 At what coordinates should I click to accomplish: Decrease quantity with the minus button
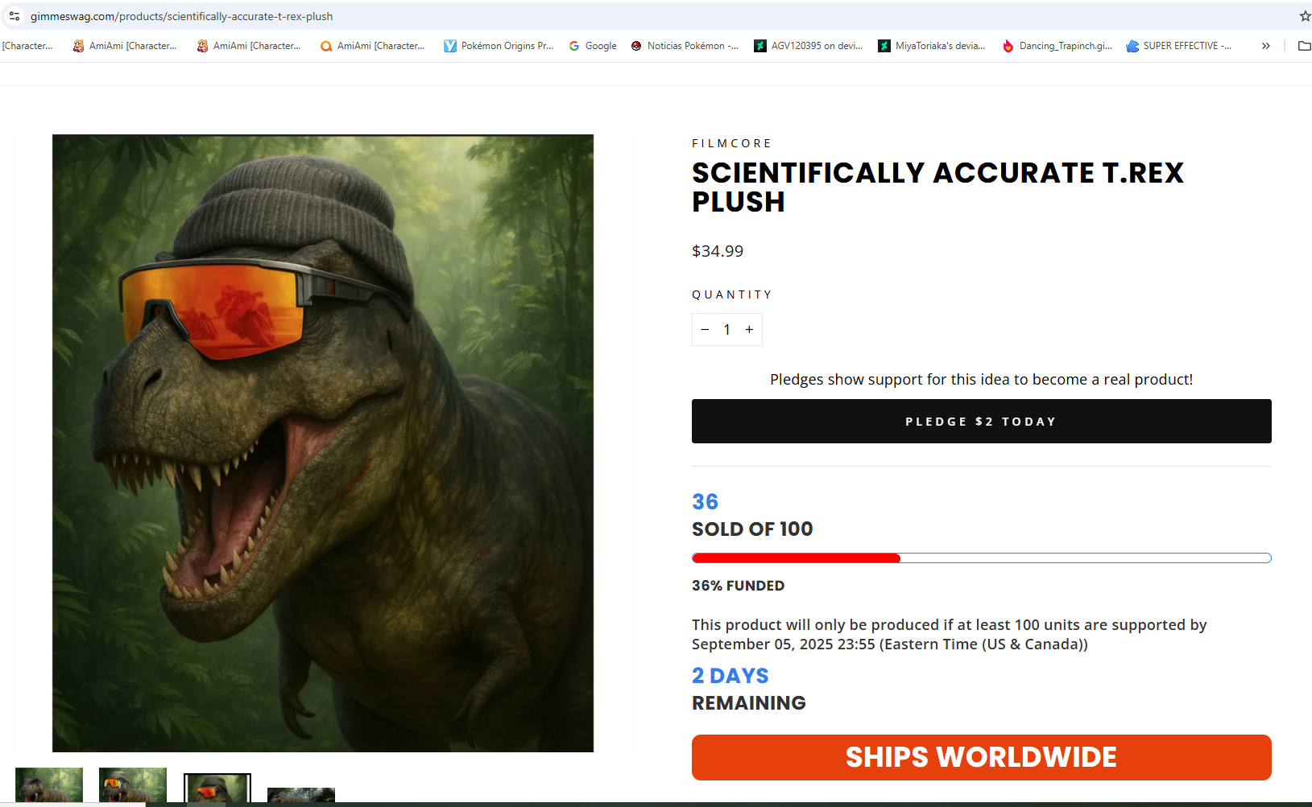705,330
